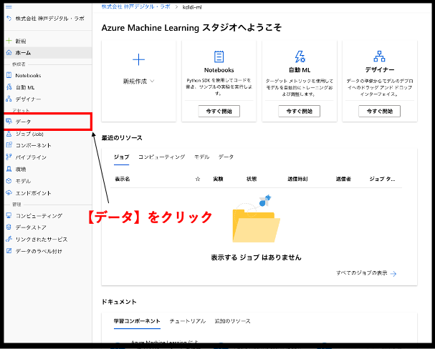Click the green plus 新規 icon
Image resolution: width=435 pixels, height=349 pixels.
9,41
